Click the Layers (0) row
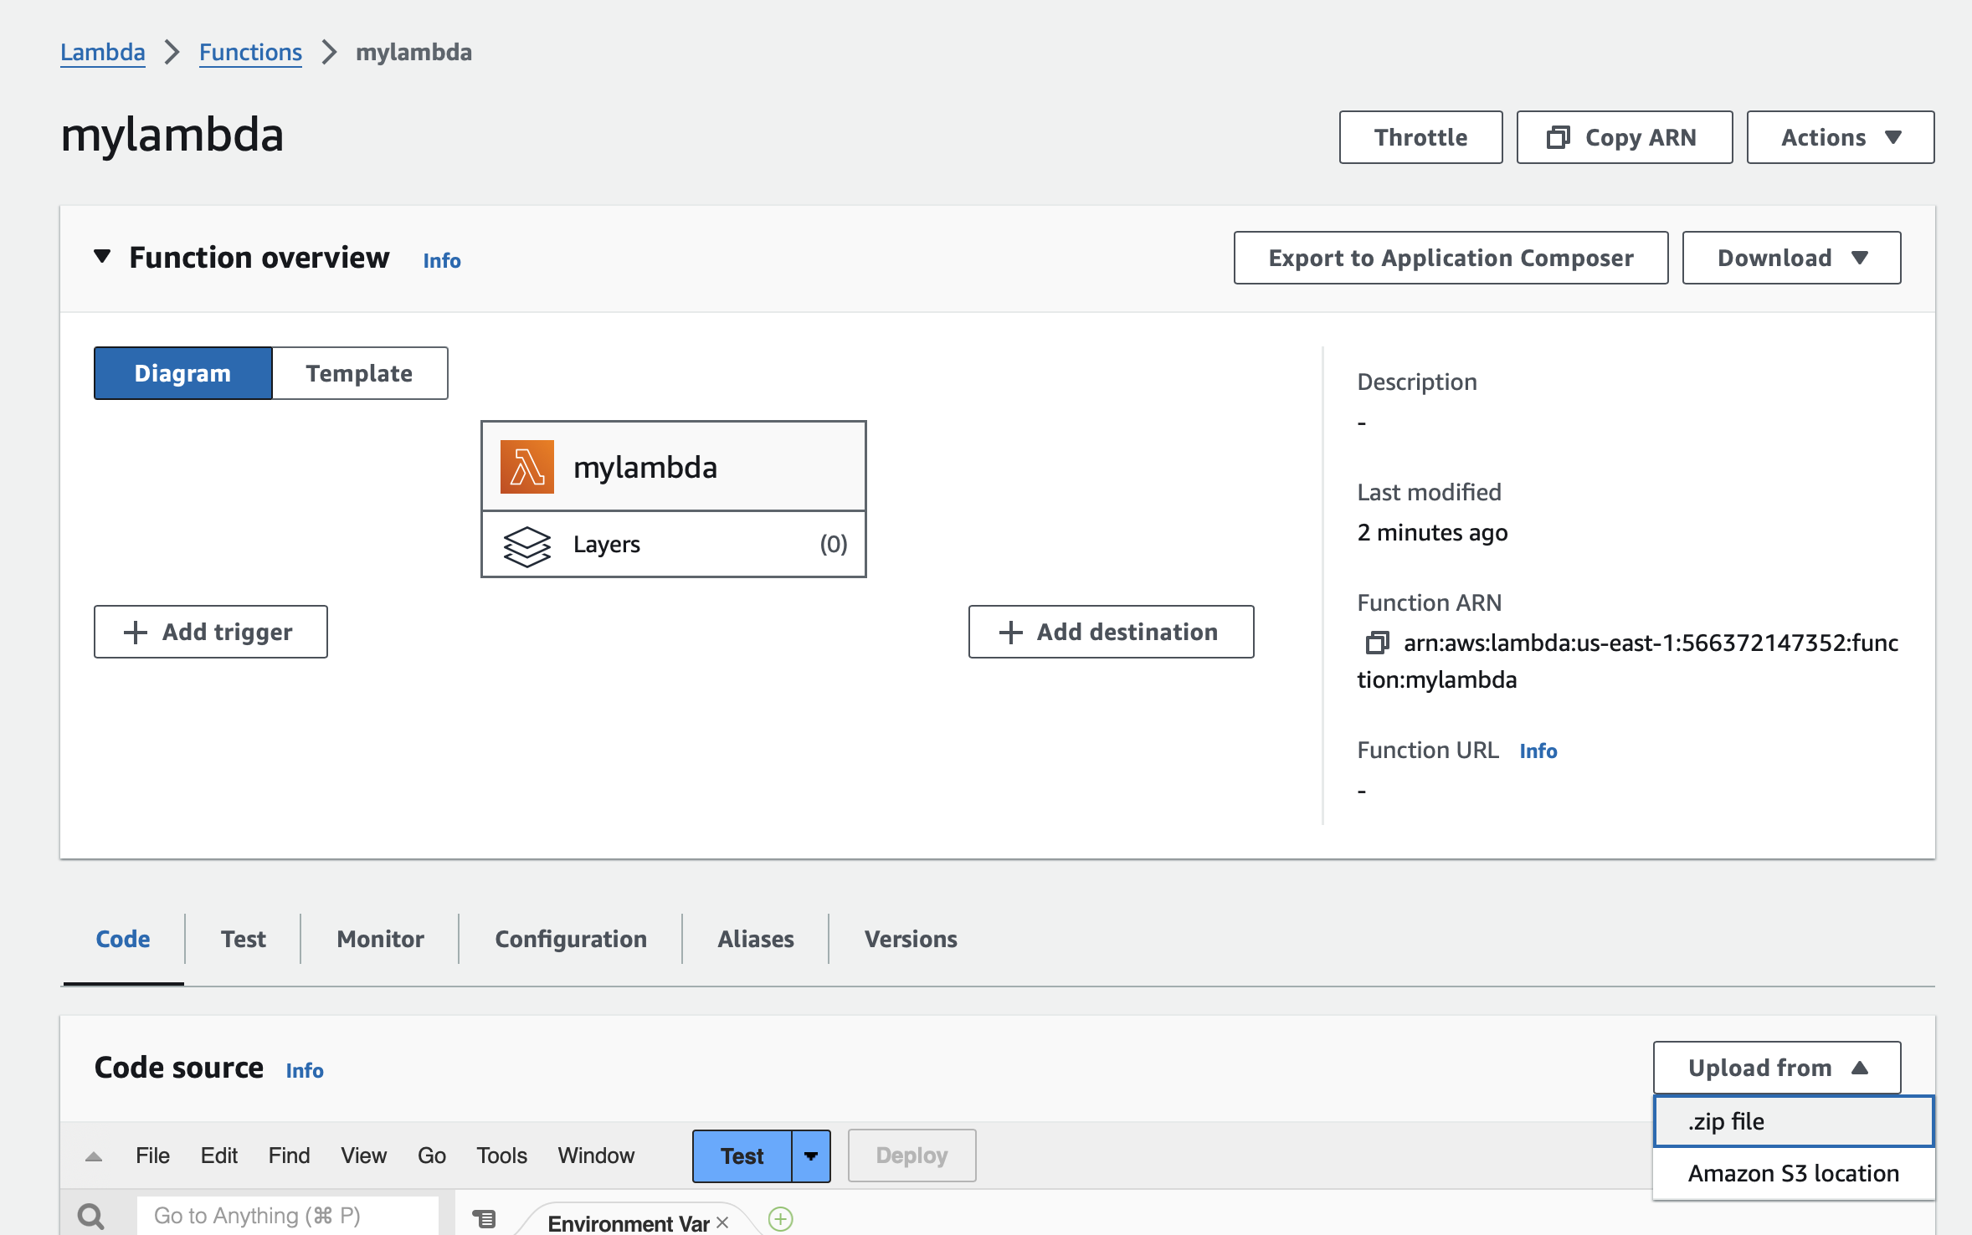 pyautogui.click(x=674, y=545)
